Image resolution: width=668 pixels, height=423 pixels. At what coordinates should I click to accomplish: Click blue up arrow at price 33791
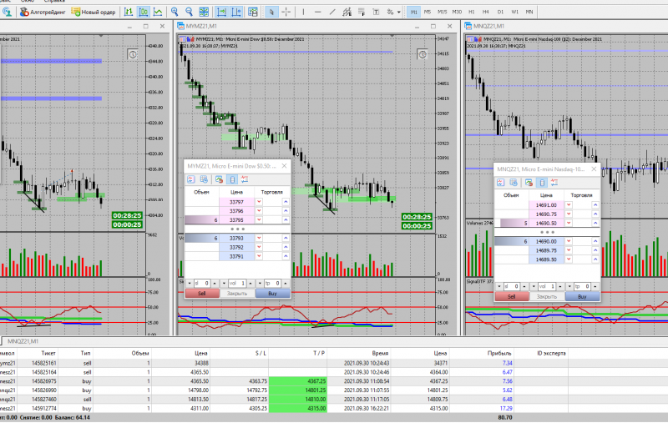286,256
